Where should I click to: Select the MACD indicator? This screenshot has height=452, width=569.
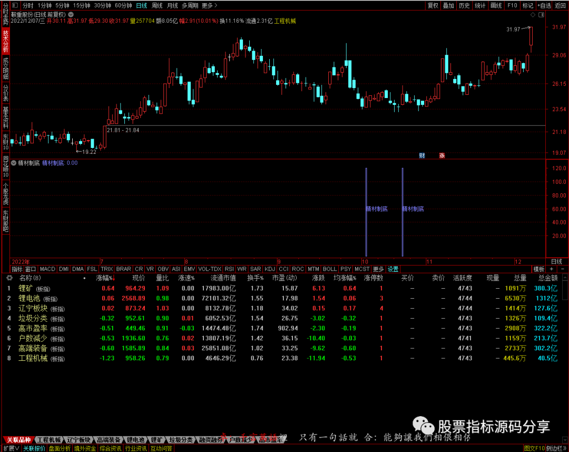[47, 269]
